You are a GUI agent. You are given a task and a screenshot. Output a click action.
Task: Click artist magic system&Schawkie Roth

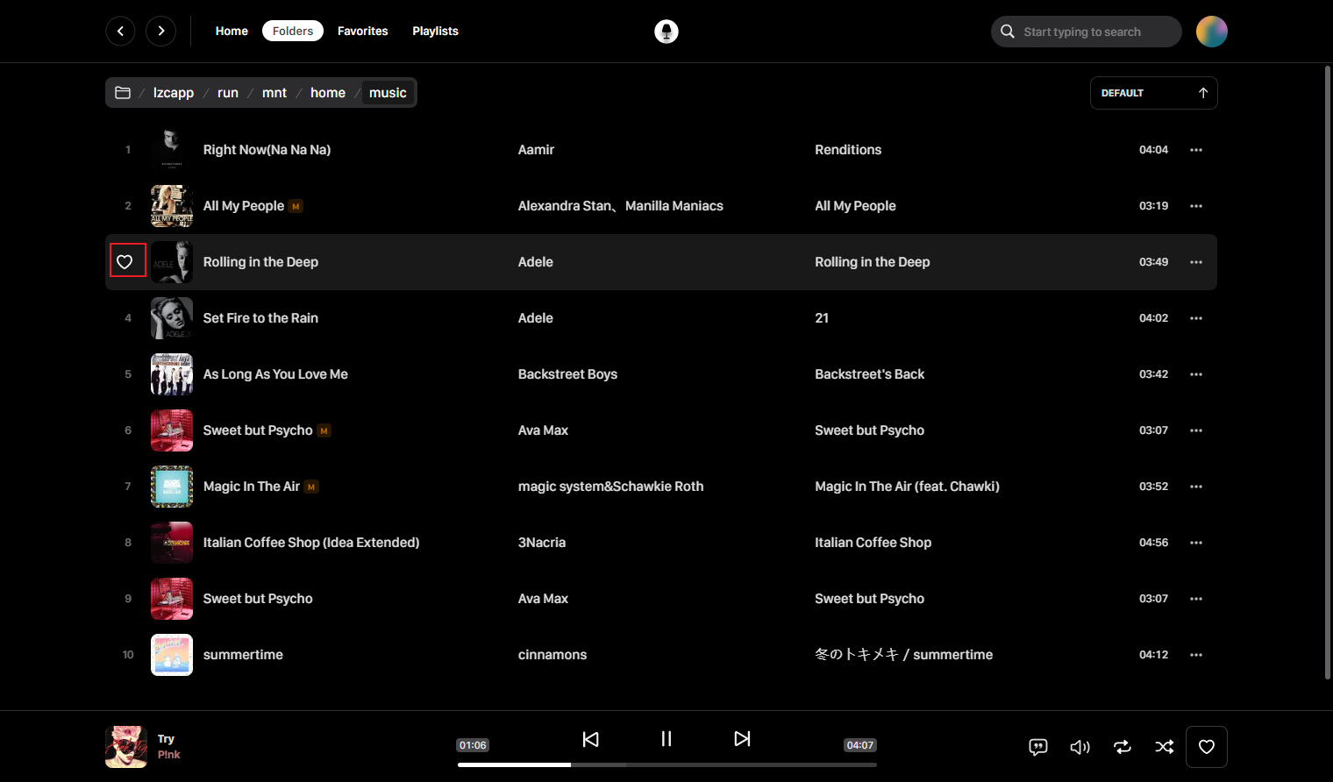tap(610, 487)
